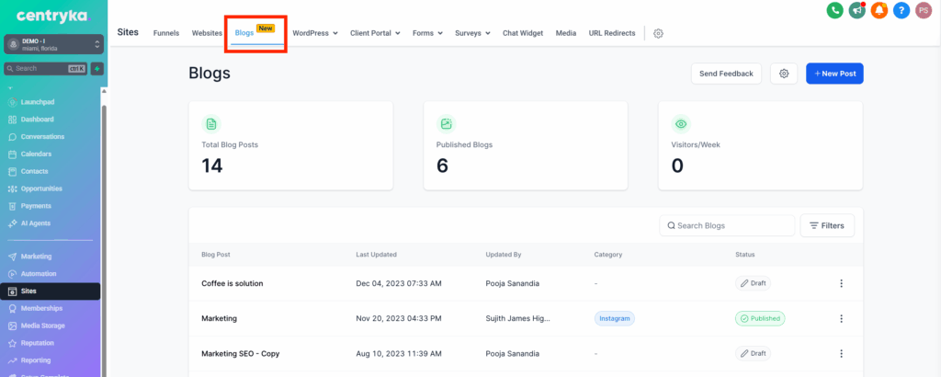This screenshot has height=377, width=941.
Task: Open the orange notifications bell
Action: 879,11
